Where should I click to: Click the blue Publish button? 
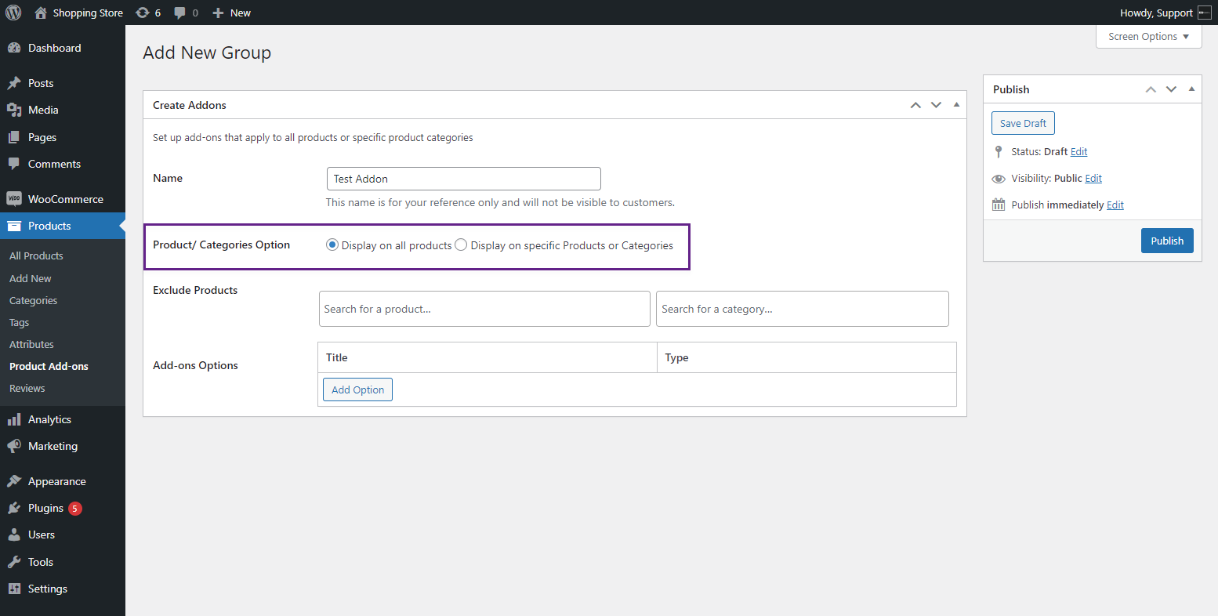tap(1167, 241)
